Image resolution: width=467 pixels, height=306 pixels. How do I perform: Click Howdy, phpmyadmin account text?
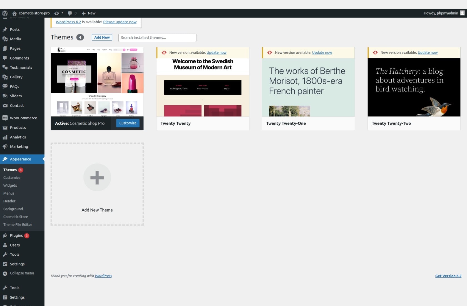[441, 13]
